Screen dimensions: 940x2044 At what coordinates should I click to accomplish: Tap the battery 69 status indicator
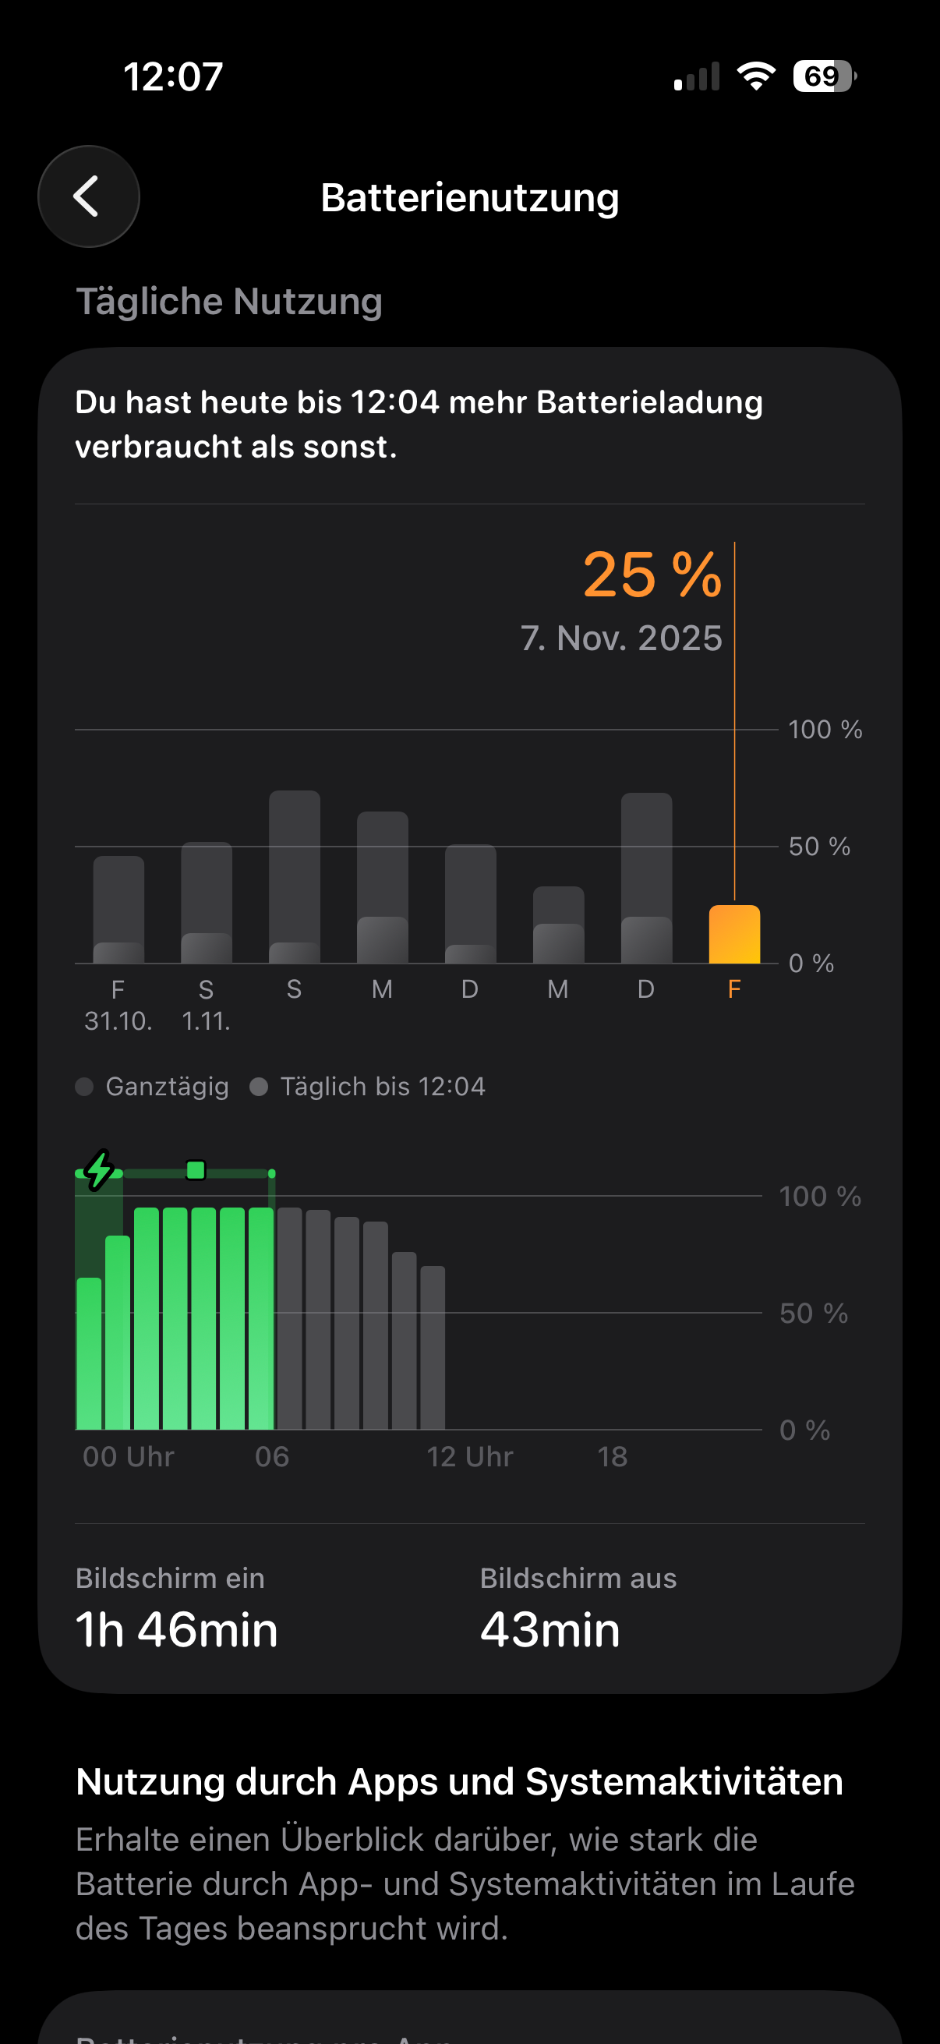[824, 76]
